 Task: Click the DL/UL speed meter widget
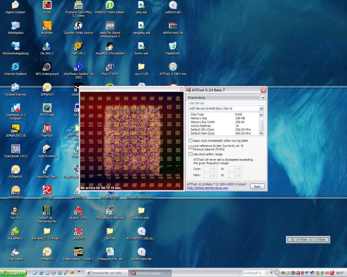[308, 239]
